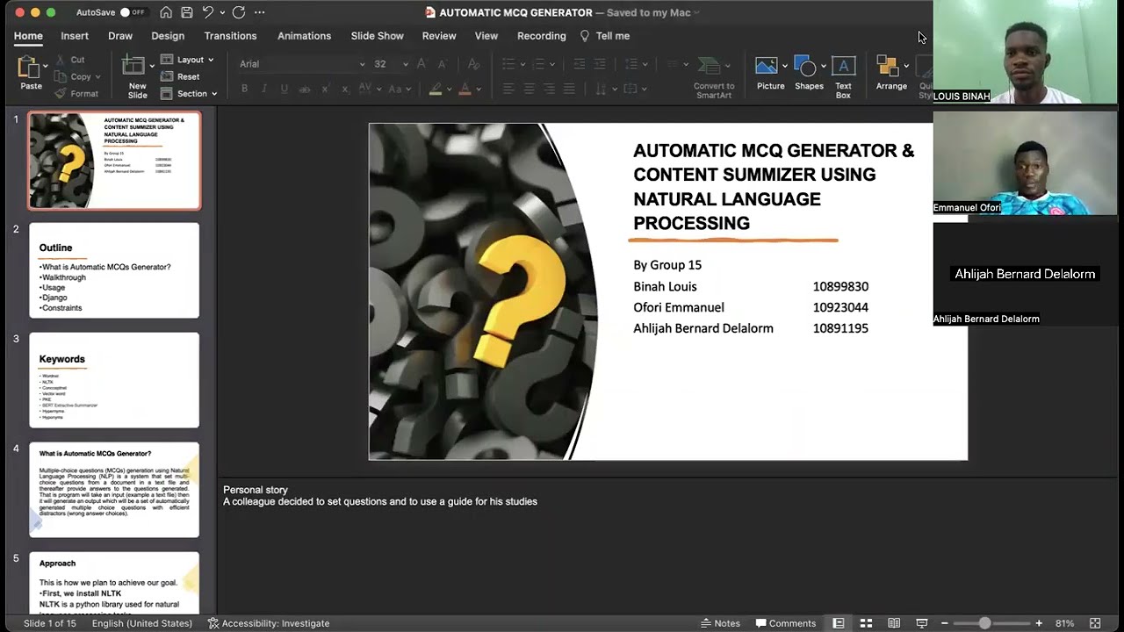Select the Outline slide 2 thumbnail

pyautogui.click(x=114, y=270)
